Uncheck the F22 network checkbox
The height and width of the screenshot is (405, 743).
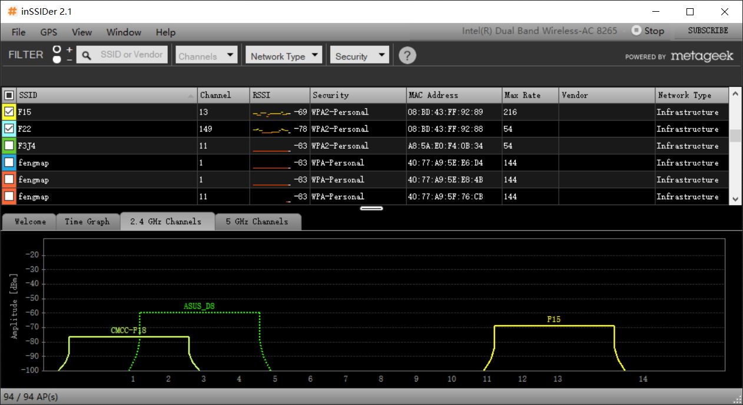9,129
